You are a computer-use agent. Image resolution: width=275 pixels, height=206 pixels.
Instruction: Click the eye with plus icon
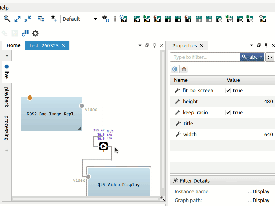[54, 19]
